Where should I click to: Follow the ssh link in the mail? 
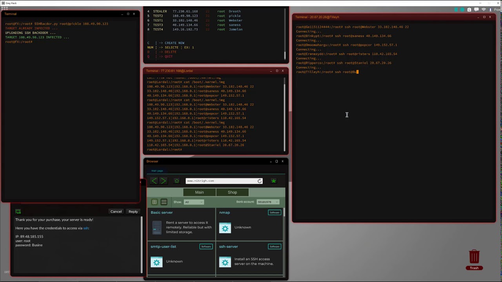click(86, 228)
